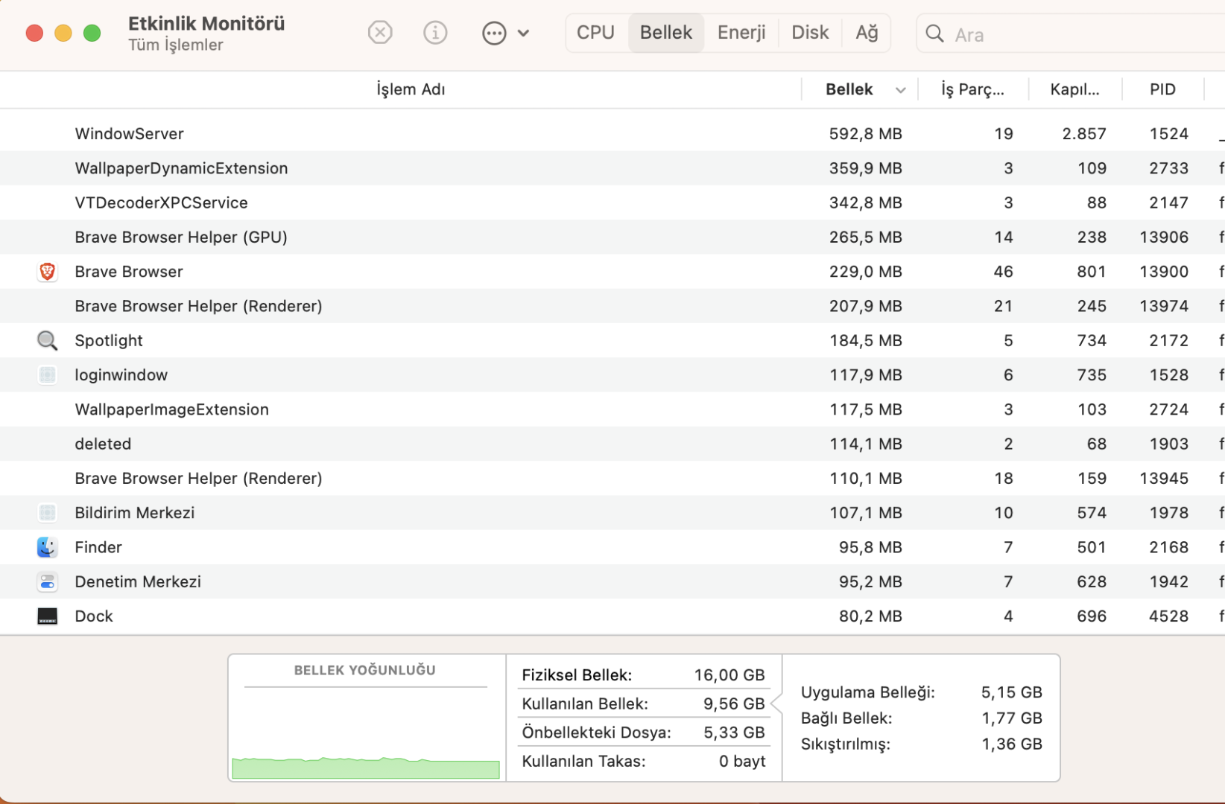The width and height of the screenshot is (1225, 804).
Task: Click the stop process (X) icon
Action: point(380,33)
